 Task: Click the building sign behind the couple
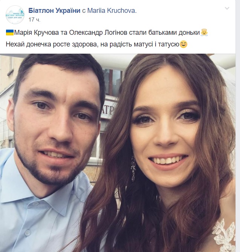[x=109, y=108]
